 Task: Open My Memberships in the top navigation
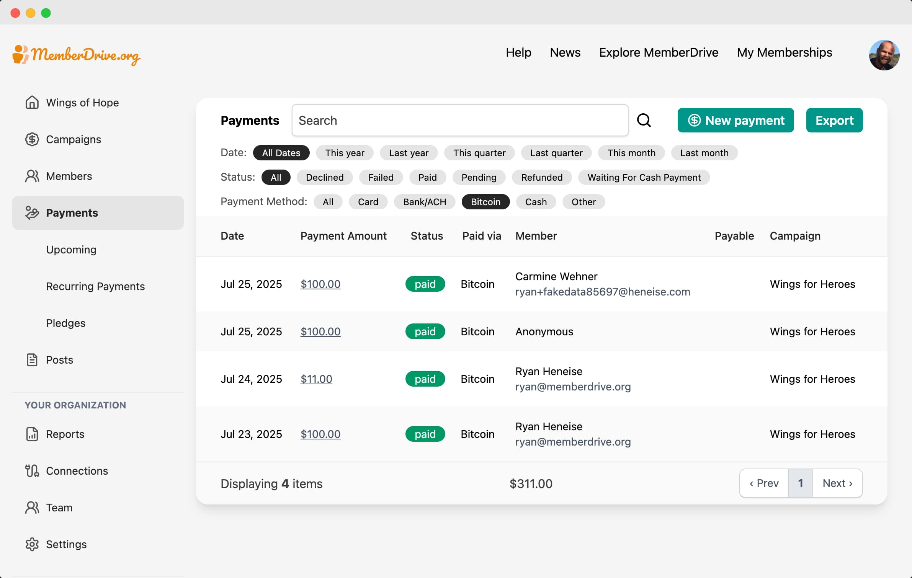[785, 52]
